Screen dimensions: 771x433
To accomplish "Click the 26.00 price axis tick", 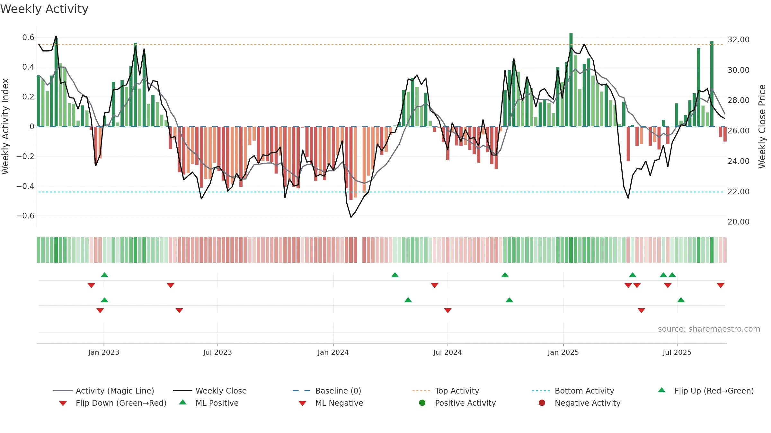I will tap(738, 131).
